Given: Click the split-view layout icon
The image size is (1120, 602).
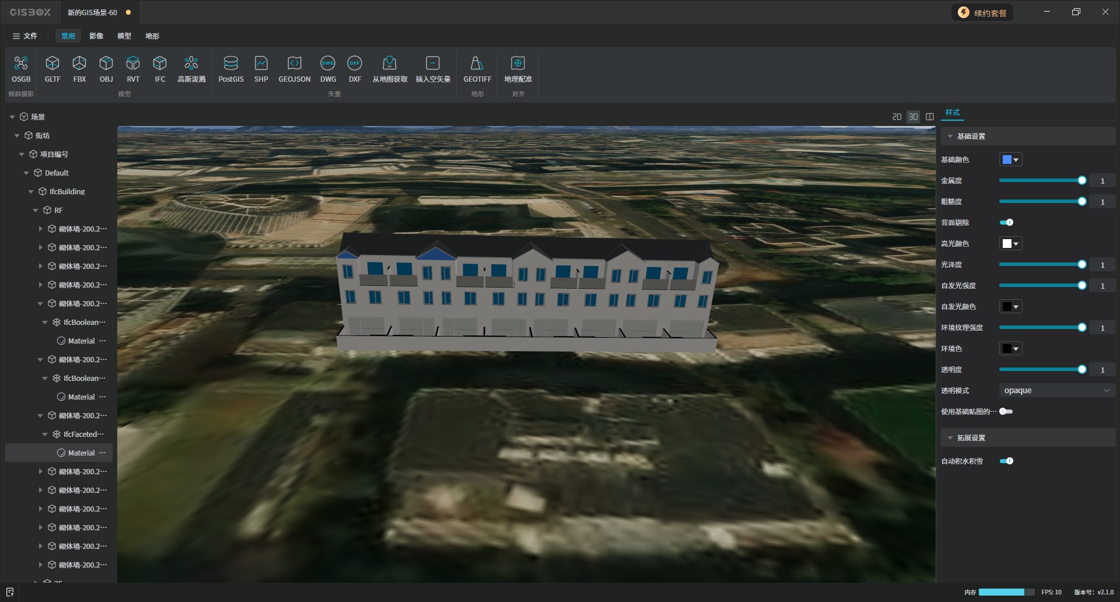Looking at the screenshot, I should point(930,117).
